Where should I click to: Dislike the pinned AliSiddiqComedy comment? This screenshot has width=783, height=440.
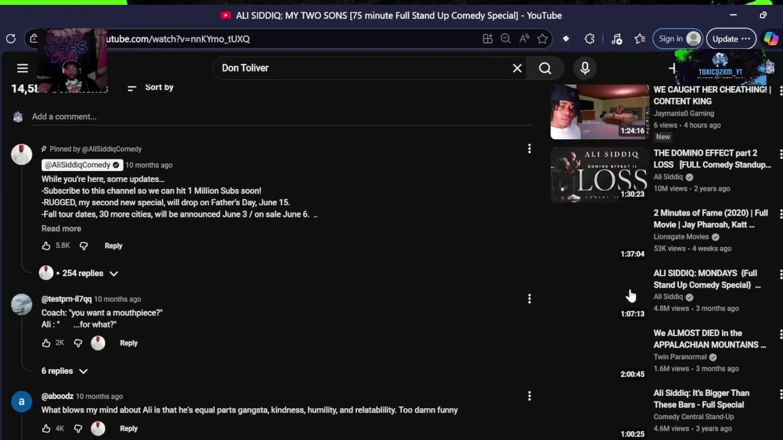84,246
